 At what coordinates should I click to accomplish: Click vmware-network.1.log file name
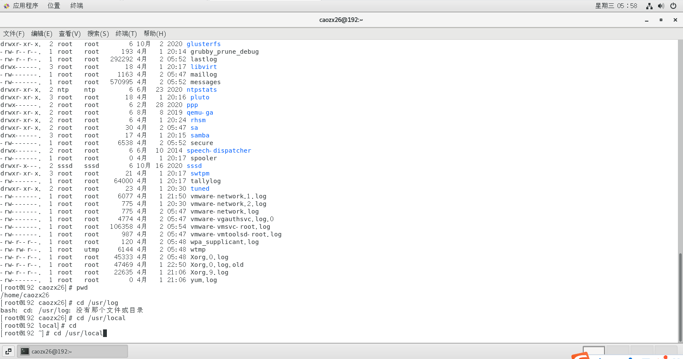[228, 196]
